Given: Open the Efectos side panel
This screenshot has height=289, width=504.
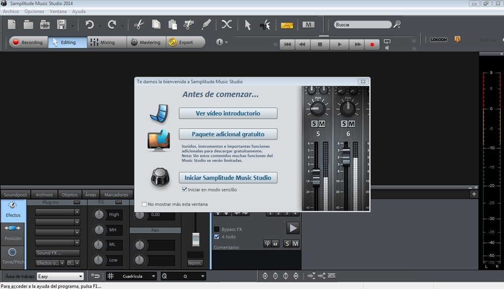Looking at the screenshot, I should click(13, 210).
